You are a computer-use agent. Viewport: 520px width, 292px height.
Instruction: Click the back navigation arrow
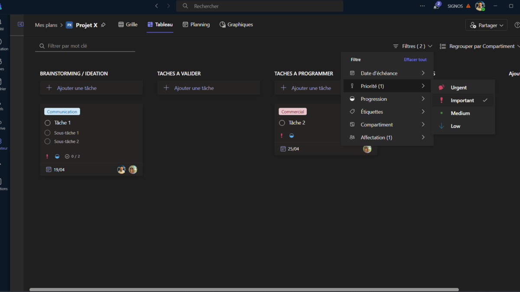pyautogui.click(x=156, y=6)
